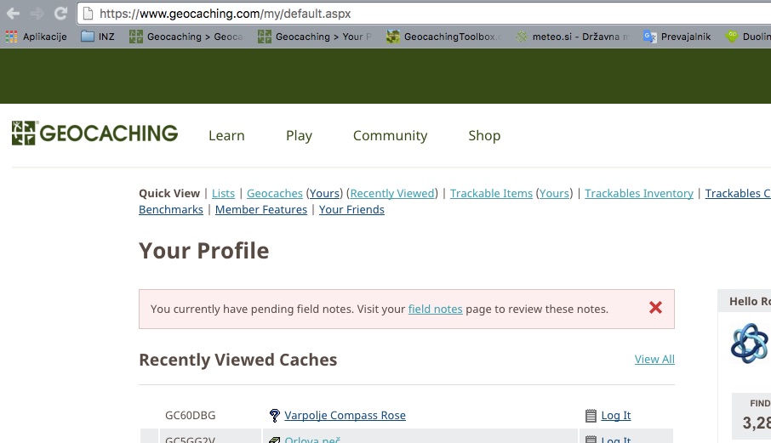Open the Benchmarks link

click(x=170, y=210)
